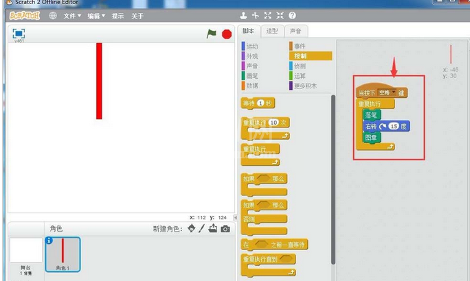Click the 10 value in repeat block
This screenshot has width=470, height=281.
tap(273, 123)
